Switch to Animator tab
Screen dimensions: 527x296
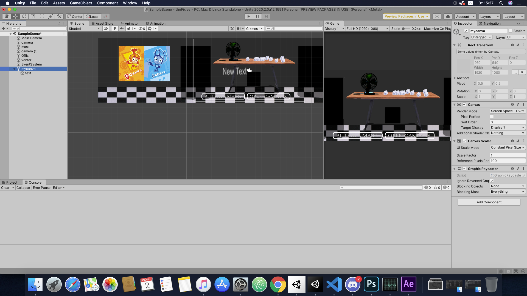tap(130, 23)
